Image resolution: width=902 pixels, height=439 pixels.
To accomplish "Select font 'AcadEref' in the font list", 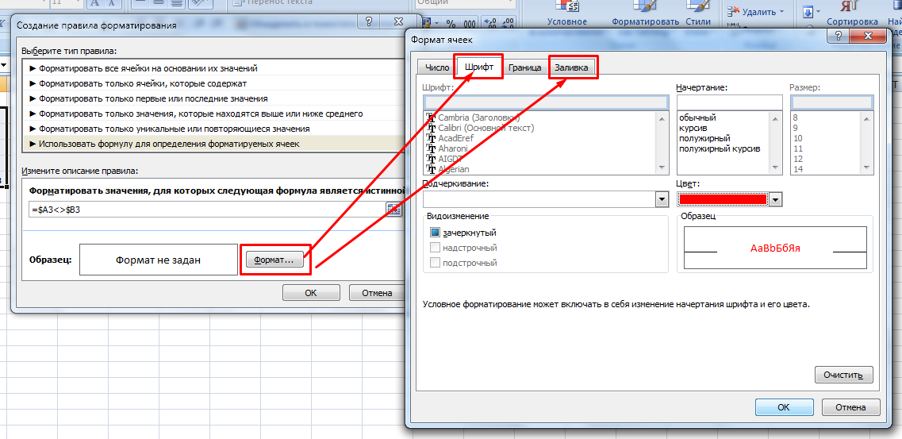I will (x=455, y=138).
